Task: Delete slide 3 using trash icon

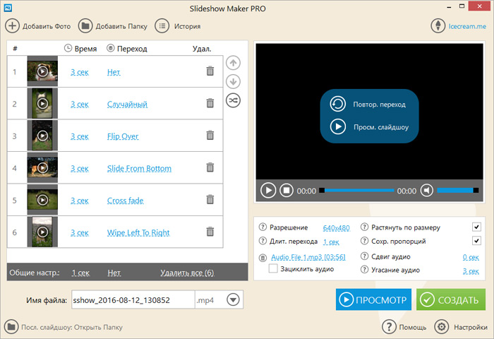Action: pos(210,136)
